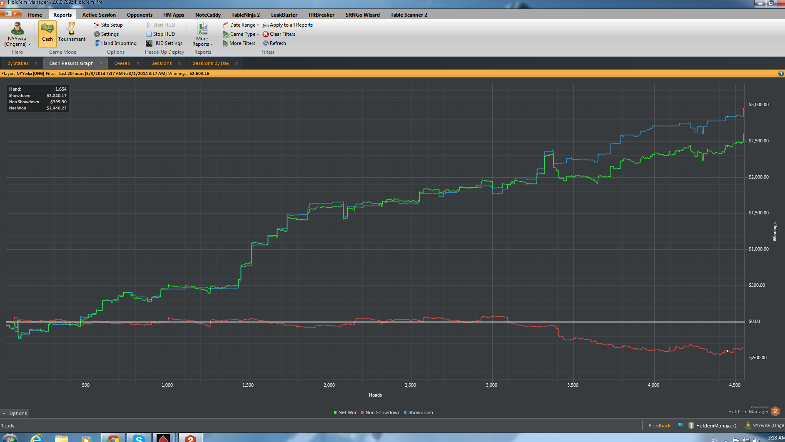Image resolution: width=785 pixels, height=442 pixels.
Task: Open the TableNinja 2 ribbon tab
Action: coord(246,15)
